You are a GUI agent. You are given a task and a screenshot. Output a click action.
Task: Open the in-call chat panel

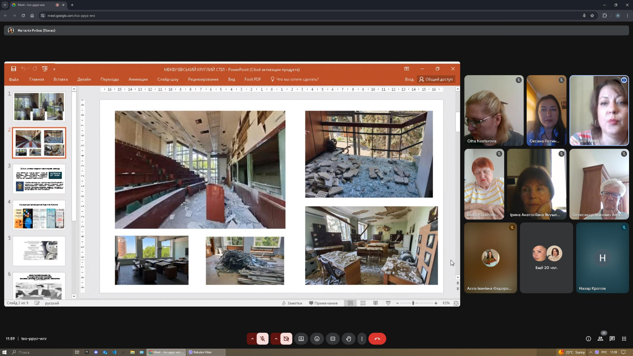click(612, 339)
